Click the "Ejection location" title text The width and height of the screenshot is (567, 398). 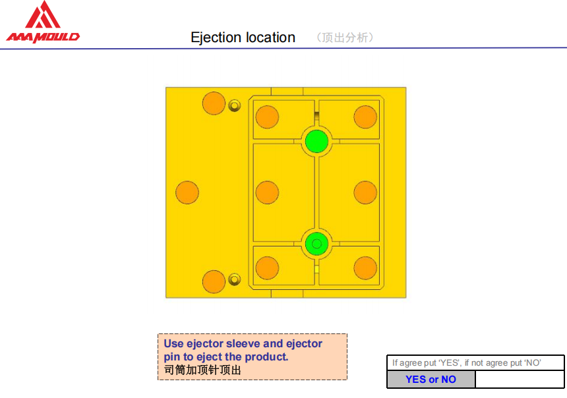(243, 38)
